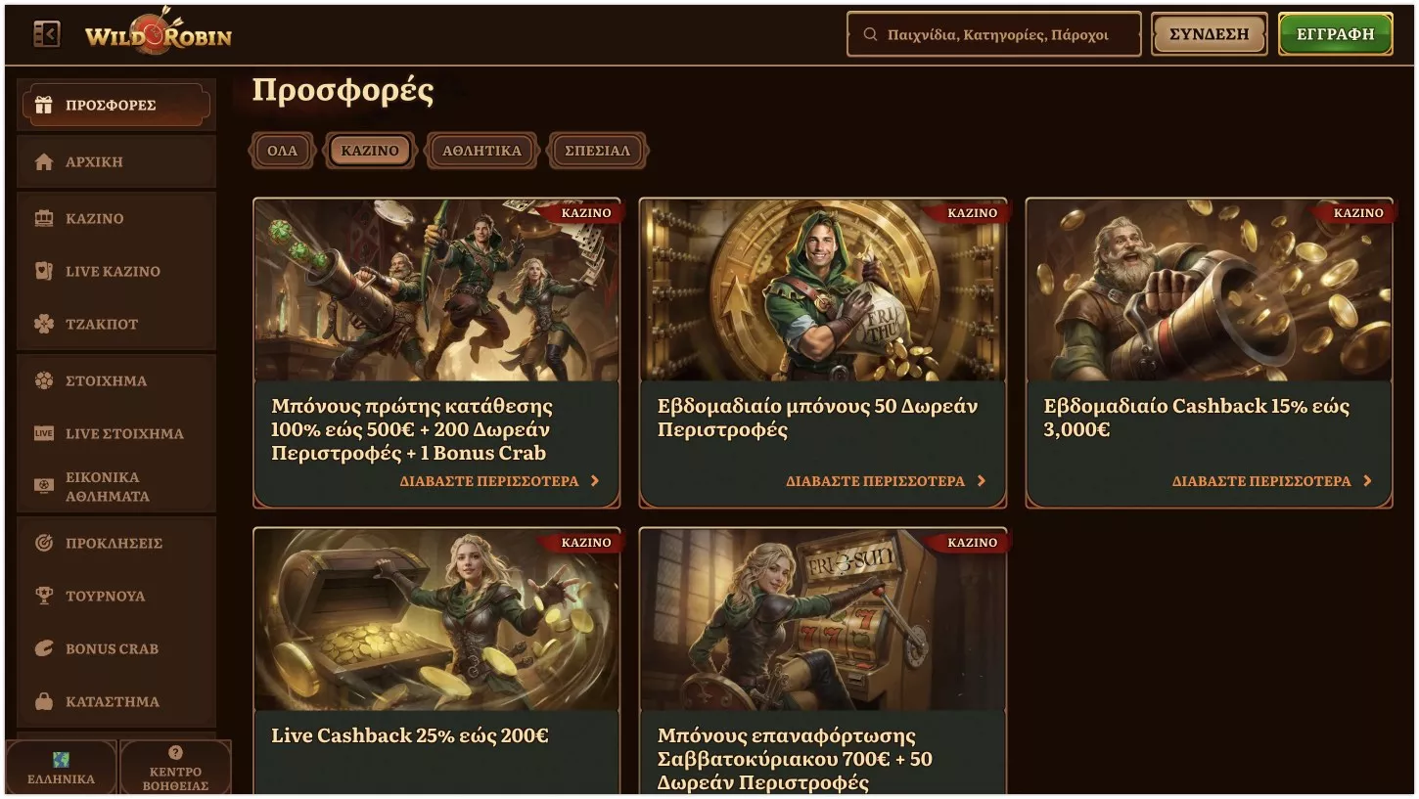Image resolution: width=1419 pixels, height=799 pixels.
Task: Open Κατάστημα via the shopping bag icon
Action: (43, 701)
